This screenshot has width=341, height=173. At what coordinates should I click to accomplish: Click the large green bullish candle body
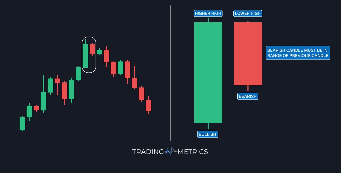(208, 73)
